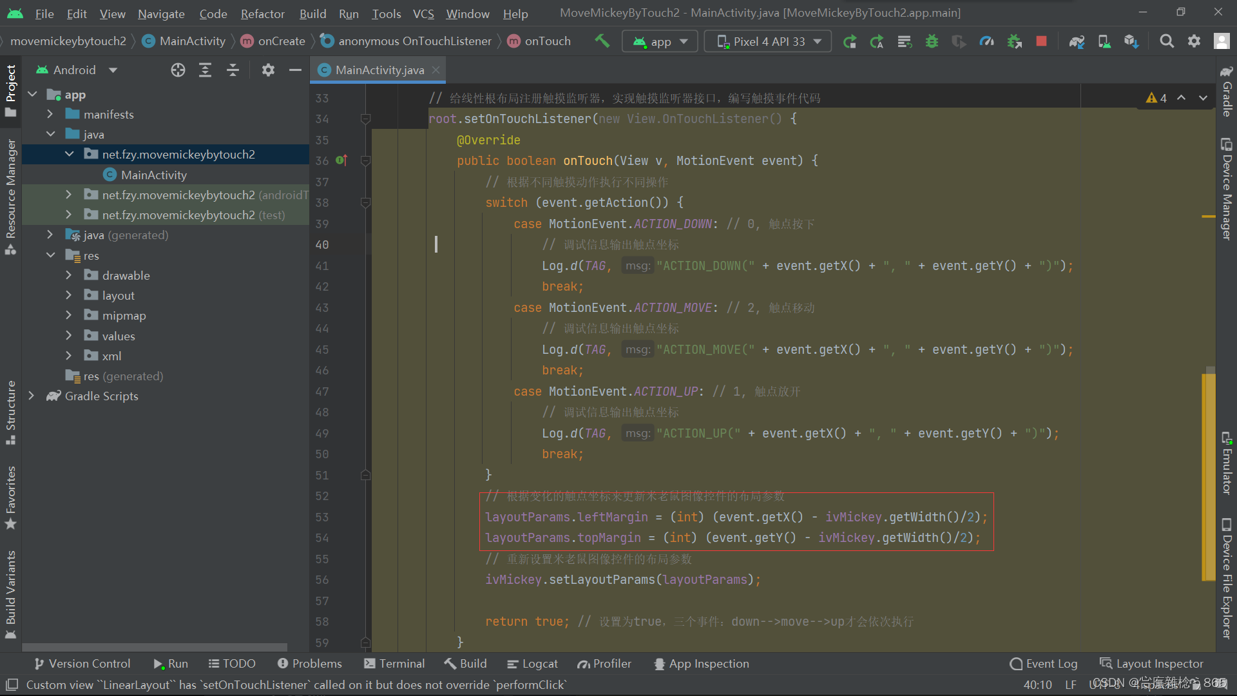Click the Search Everywhere magnifier icon
1237x696 pixels.
pyautogui.click(x=1166, y=41)
